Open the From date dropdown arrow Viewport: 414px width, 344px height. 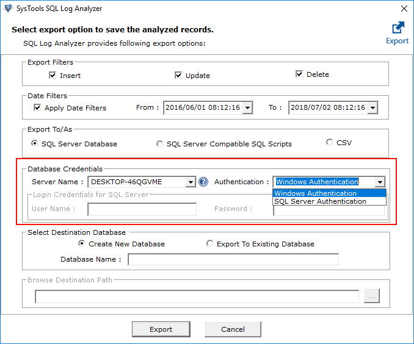(x=247, y=107)
